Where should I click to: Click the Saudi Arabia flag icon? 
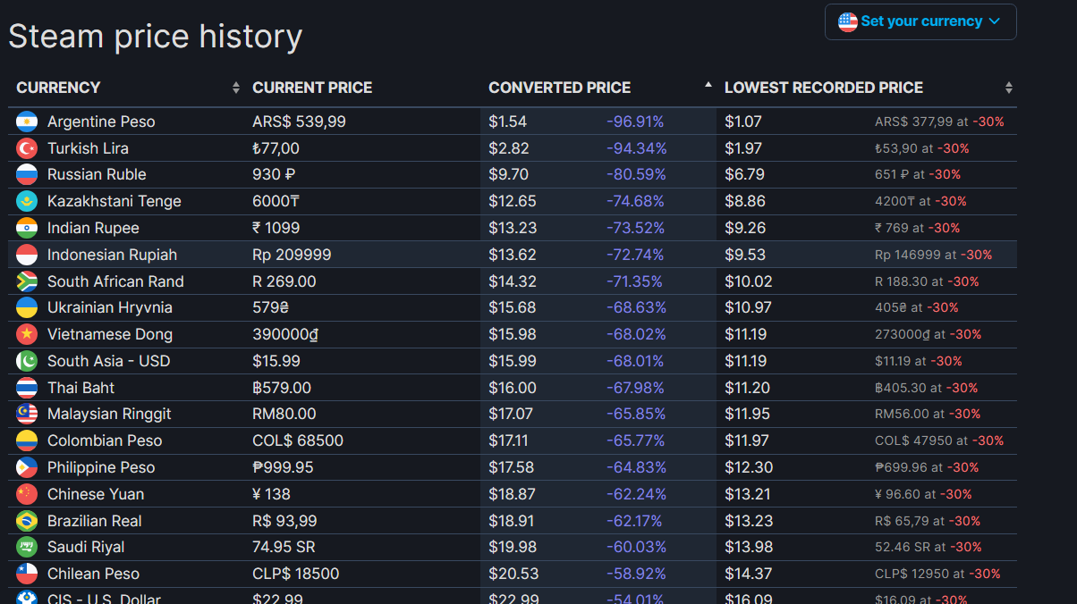click(x=27, y=547)
